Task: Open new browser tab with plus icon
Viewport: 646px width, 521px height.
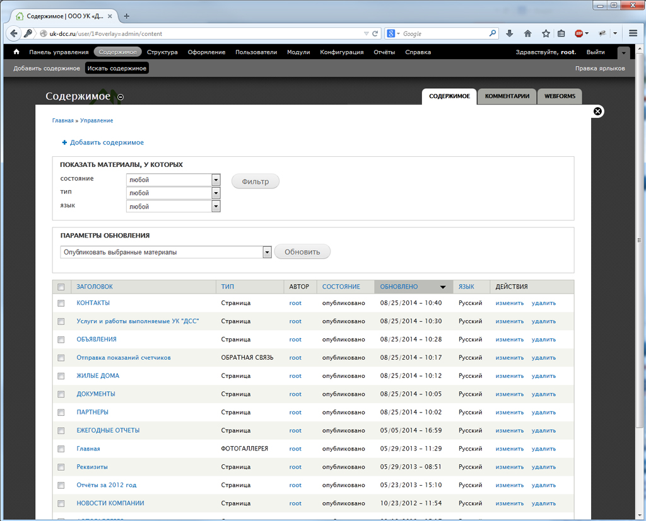Action: 126,16
